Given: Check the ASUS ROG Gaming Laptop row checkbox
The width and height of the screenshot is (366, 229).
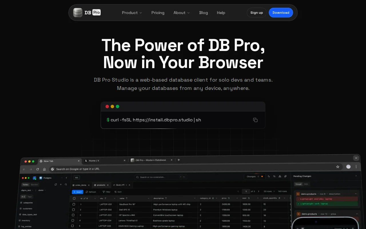Looking at the screenshot, I should click(x=73, y=226).
